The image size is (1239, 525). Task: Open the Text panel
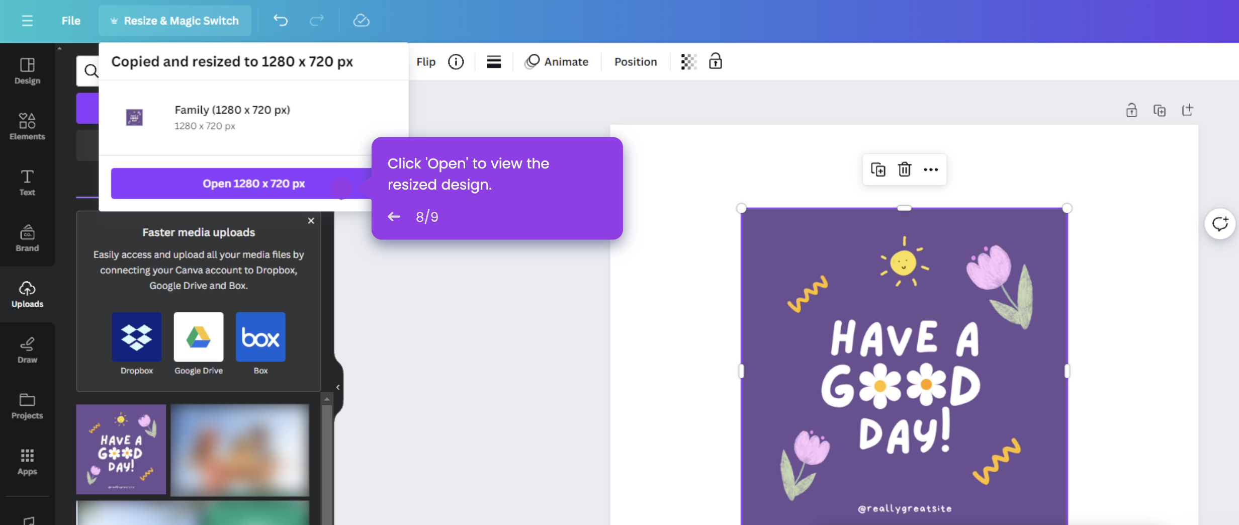pos(27,182)
